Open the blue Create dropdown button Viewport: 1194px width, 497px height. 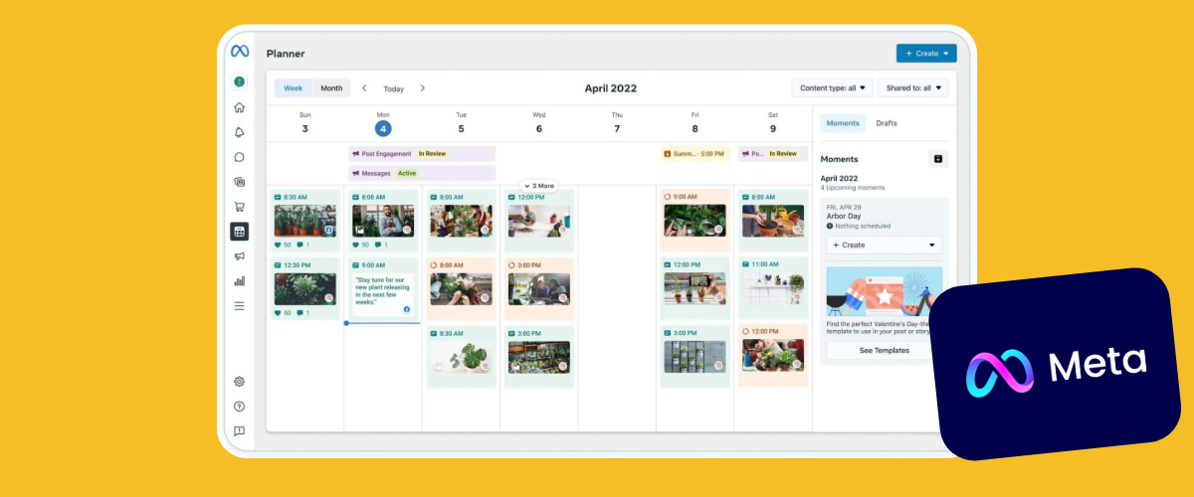coord(925,54)
